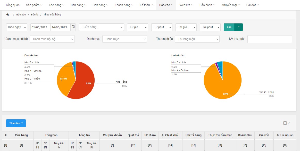The width and height of the screenshot is (300, 151).
Task: Go to Tổng quan overview tab
Action: click(12, 5)
